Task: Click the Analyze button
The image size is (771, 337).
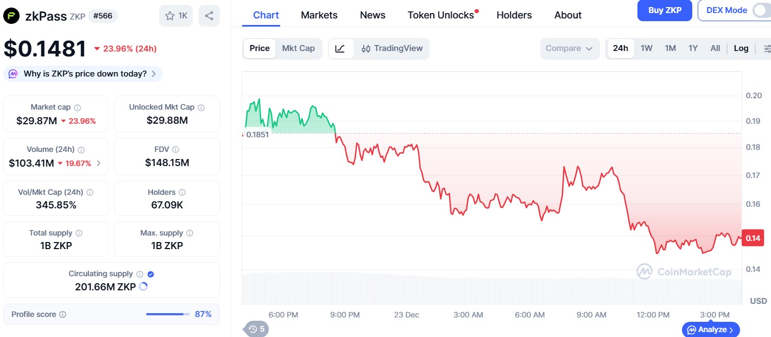Action: coord(710,329)
